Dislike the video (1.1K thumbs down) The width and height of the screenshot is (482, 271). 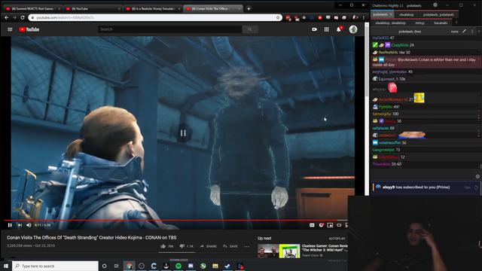187,246
